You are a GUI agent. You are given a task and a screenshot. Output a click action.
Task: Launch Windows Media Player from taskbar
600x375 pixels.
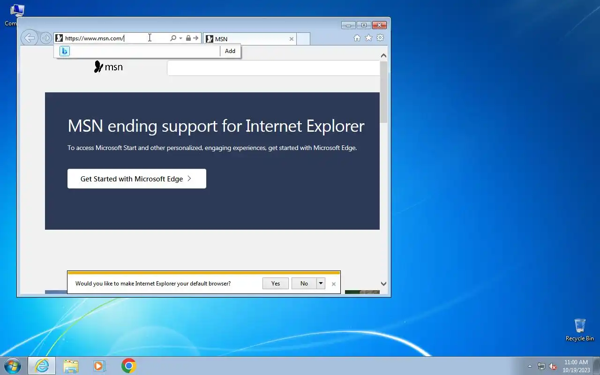(x=99, y=366)
